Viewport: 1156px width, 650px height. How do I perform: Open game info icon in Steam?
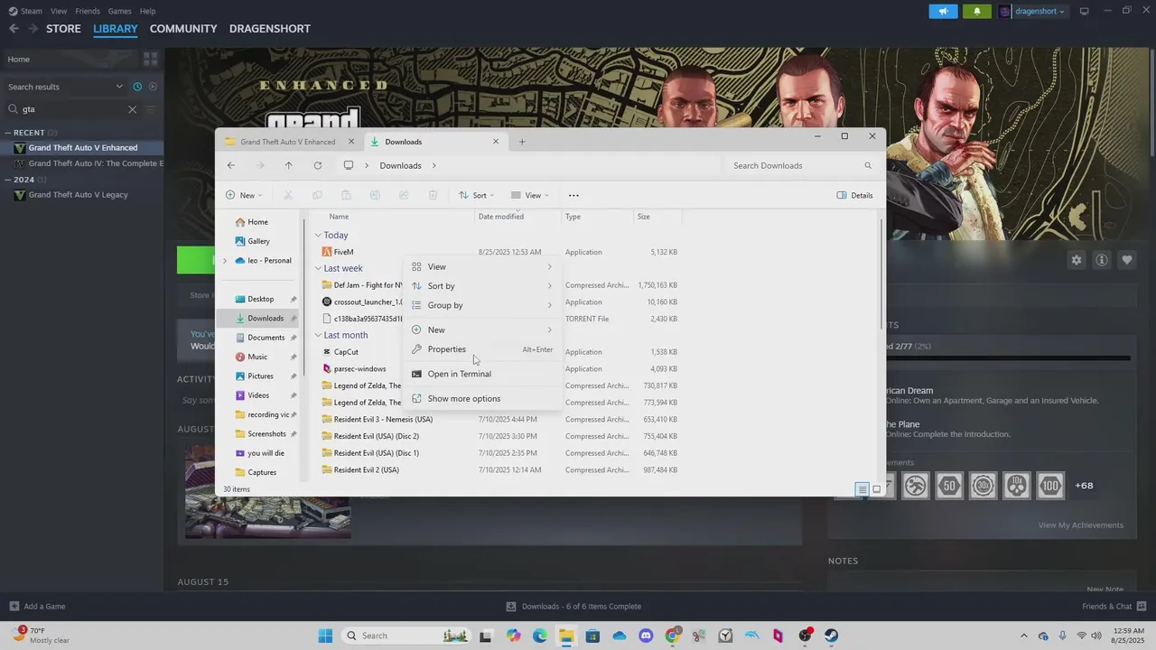[1102, 260]
